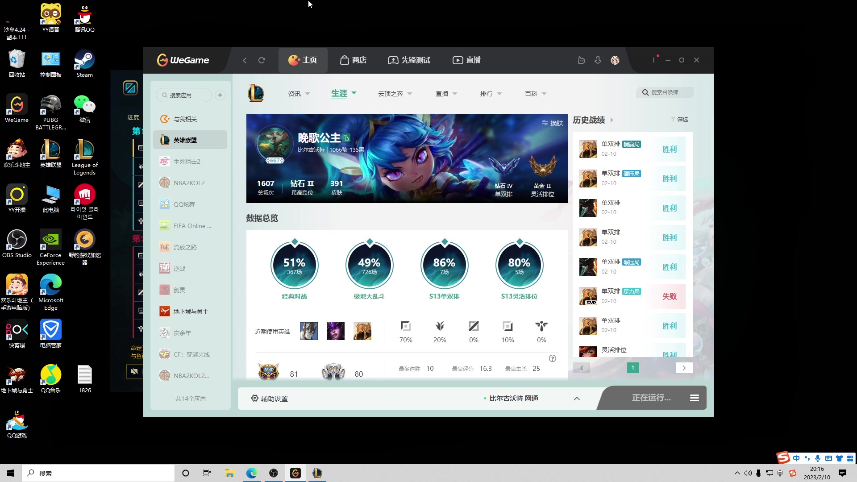Click the taskbar 搜索 search box
The width and height of the screenshot is (857, 482).
coord(98,473)
